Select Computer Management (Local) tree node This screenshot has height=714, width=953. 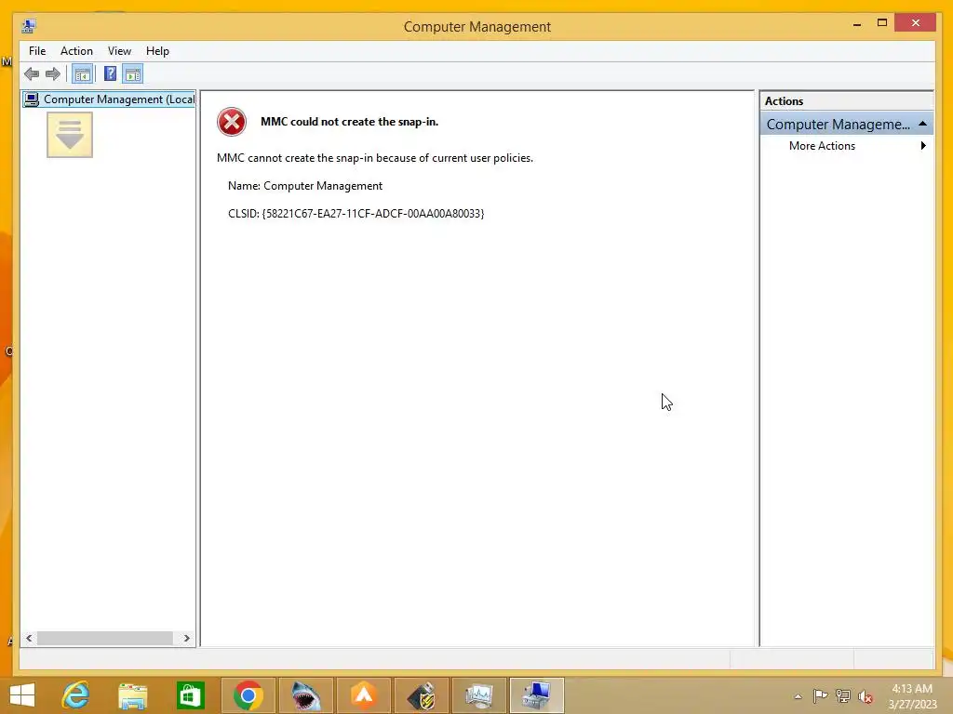point(109,99)
